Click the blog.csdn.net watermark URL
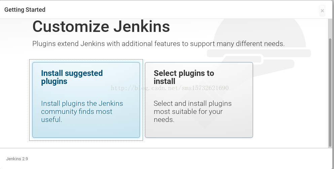This screenshot has height=169, width=334. [170, 88]
